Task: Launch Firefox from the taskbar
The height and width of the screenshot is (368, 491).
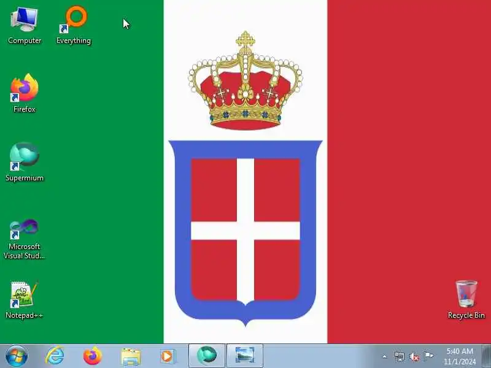Action: pyautogui.click(x=93, y=356)
